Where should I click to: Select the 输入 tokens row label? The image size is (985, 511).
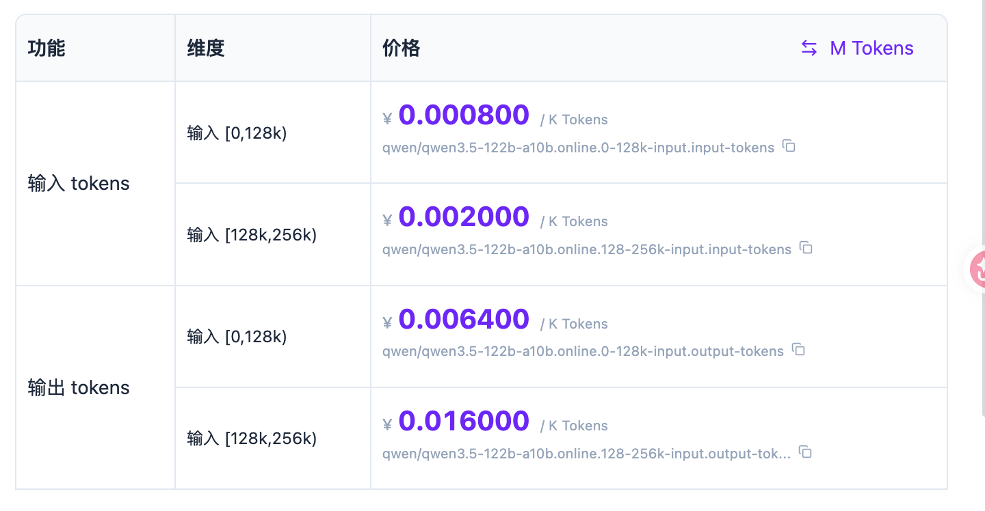pyautogui.click(x=79, y=183)
